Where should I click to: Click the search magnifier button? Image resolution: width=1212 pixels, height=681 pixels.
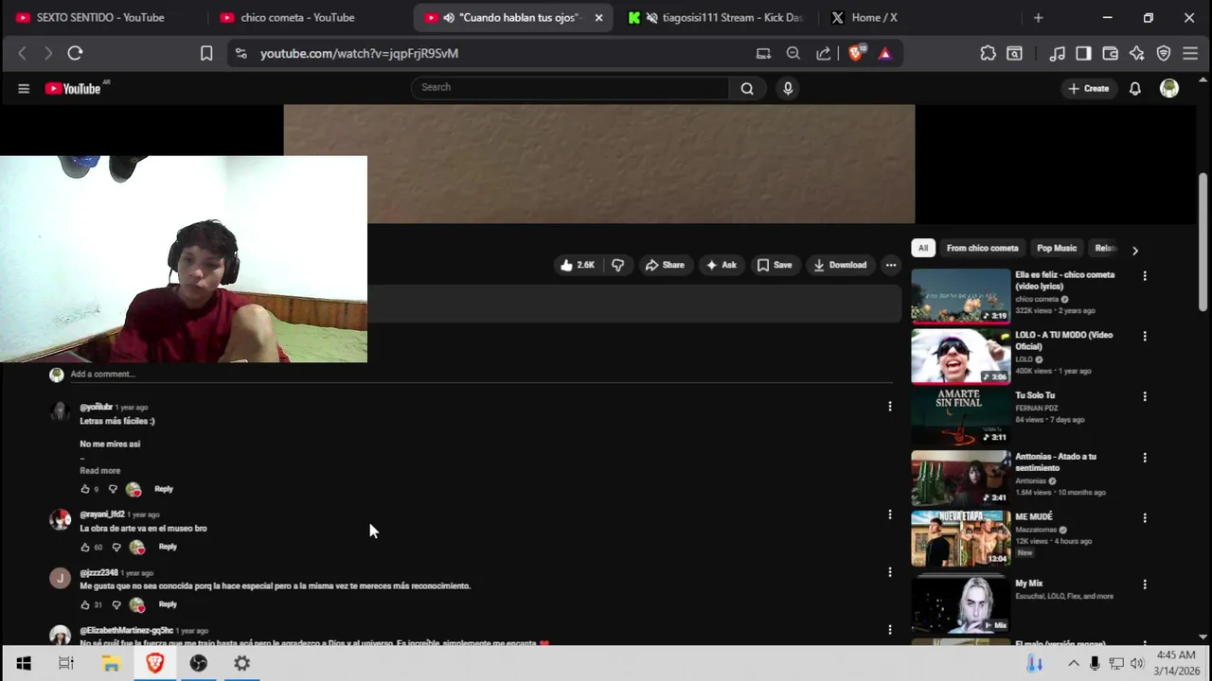tap(747, 88)
